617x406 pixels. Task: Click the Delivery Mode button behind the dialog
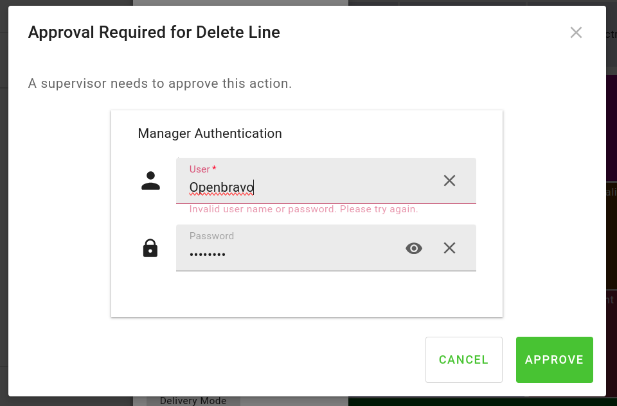click(x=193, y=401)
